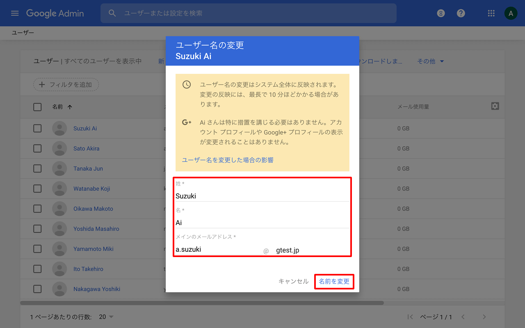Click the search magnifier icon
Screen dimensions: 525x328
tap(112, 13)
